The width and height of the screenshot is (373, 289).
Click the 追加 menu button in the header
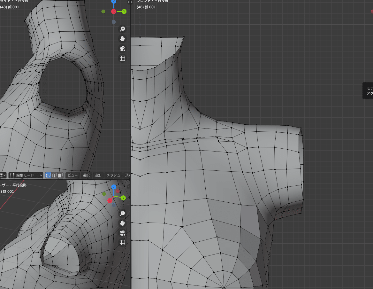coord(97,175)
